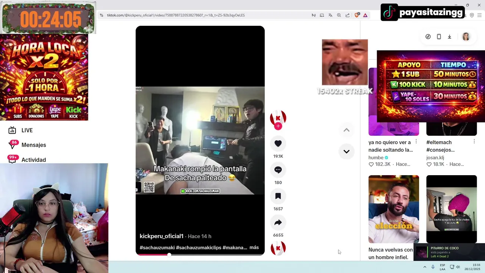Open the 'Nunca vuelvas con un hombre infiel' title
Image resolution: width=485 pixels, height=273 pixels.
tap(391, 254)
